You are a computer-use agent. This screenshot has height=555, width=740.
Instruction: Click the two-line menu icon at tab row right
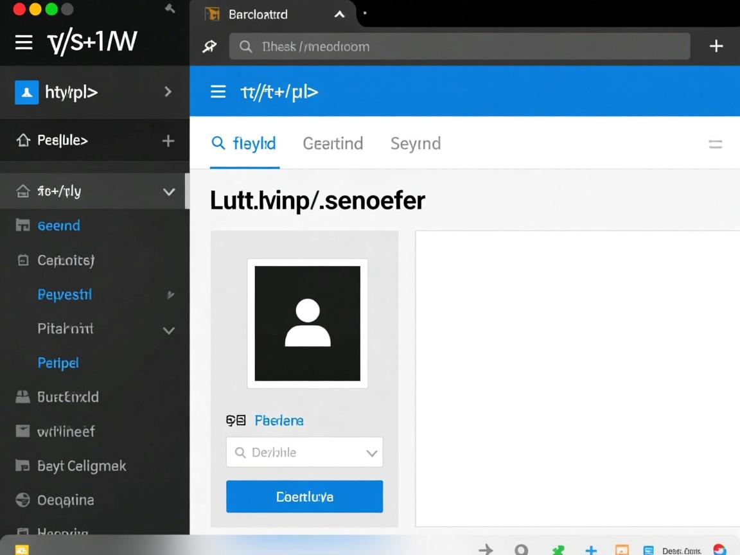715,144
